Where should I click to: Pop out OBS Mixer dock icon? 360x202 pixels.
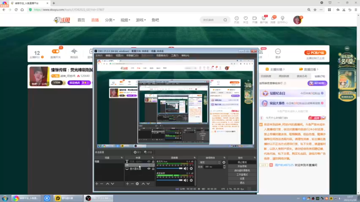point(194,158)
